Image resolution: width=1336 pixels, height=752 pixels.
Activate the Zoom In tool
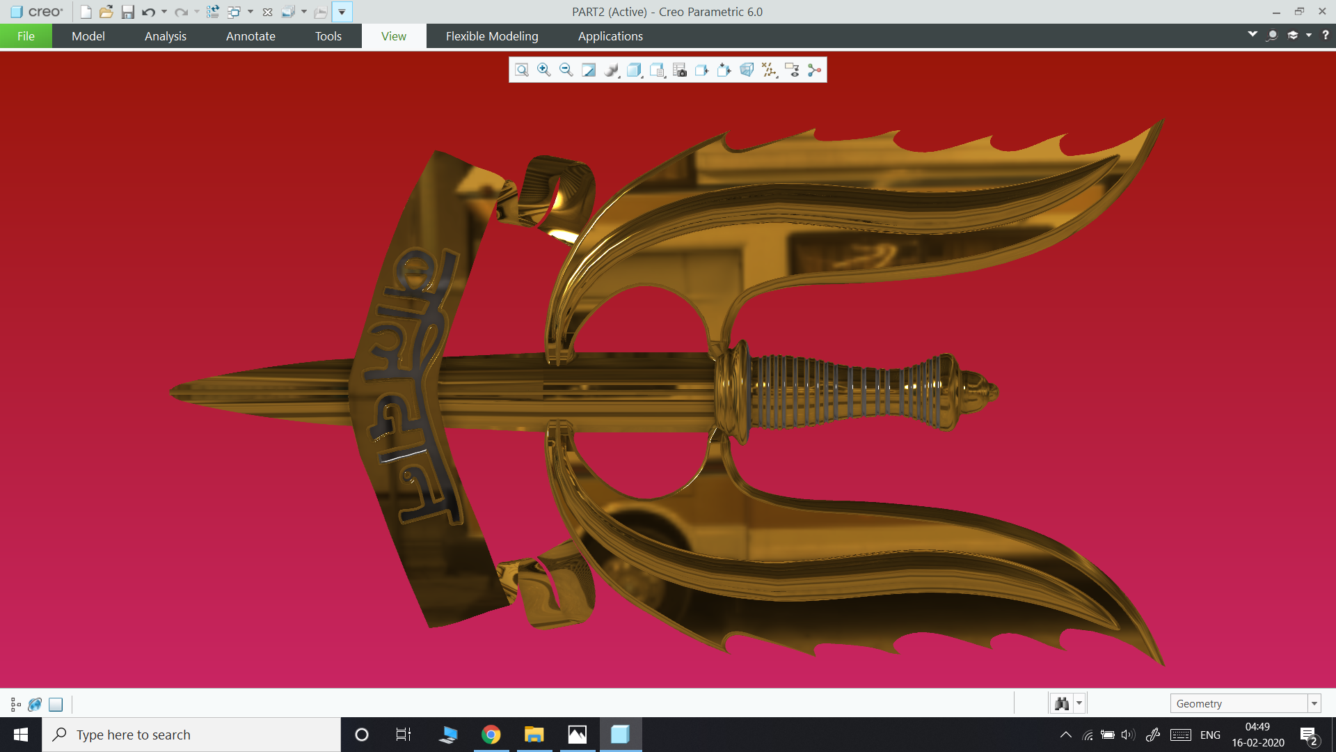pos(544,70)
